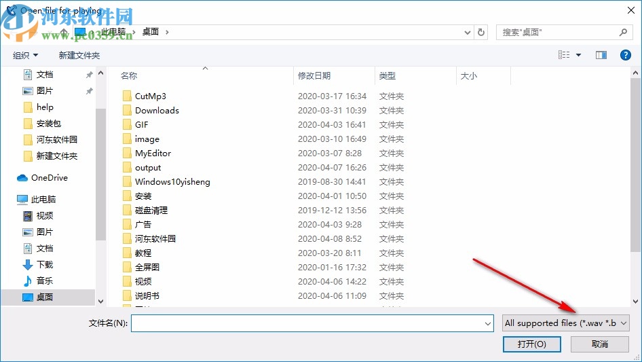Click the GIF folder icon
This screenshot has height=362, width=642.
[127, 125]
